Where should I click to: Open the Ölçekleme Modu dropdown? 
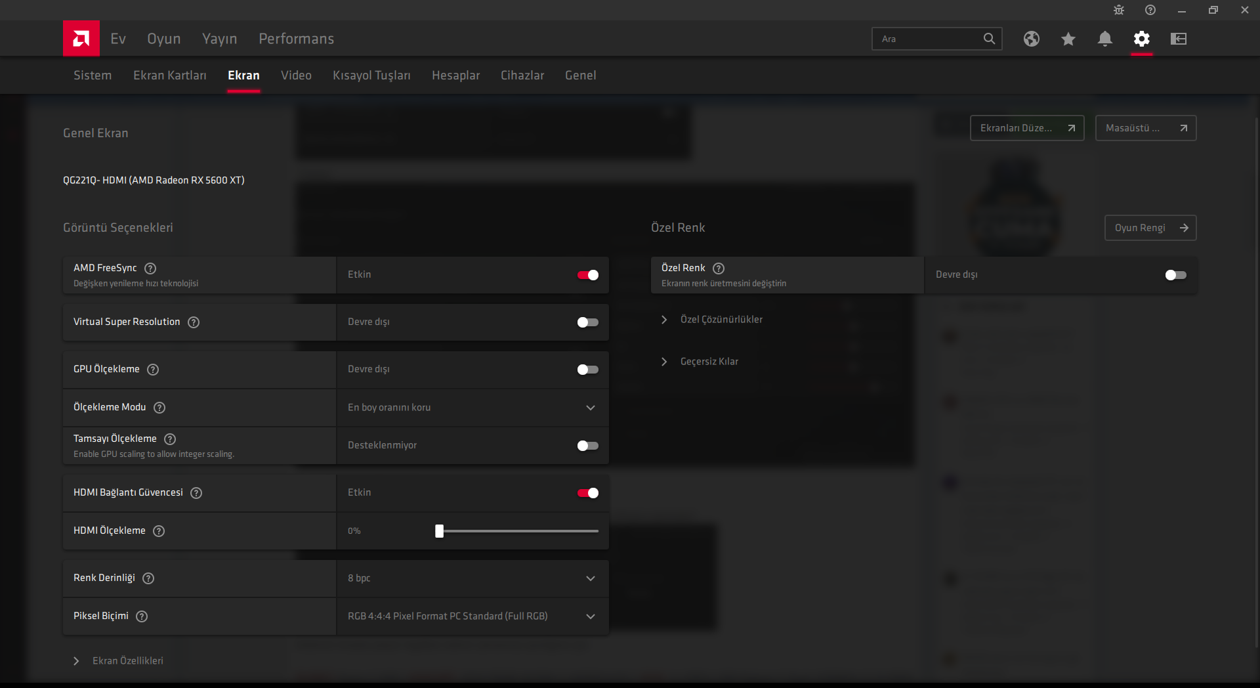click(x=590, y=408)
